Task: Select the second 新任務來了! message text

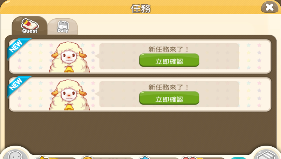Action: [x=168, y=87]
